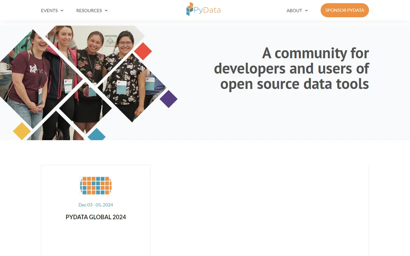The image size is (410, 256).
Task: Expand the Events chevron arrow
Action: point(62,11)
